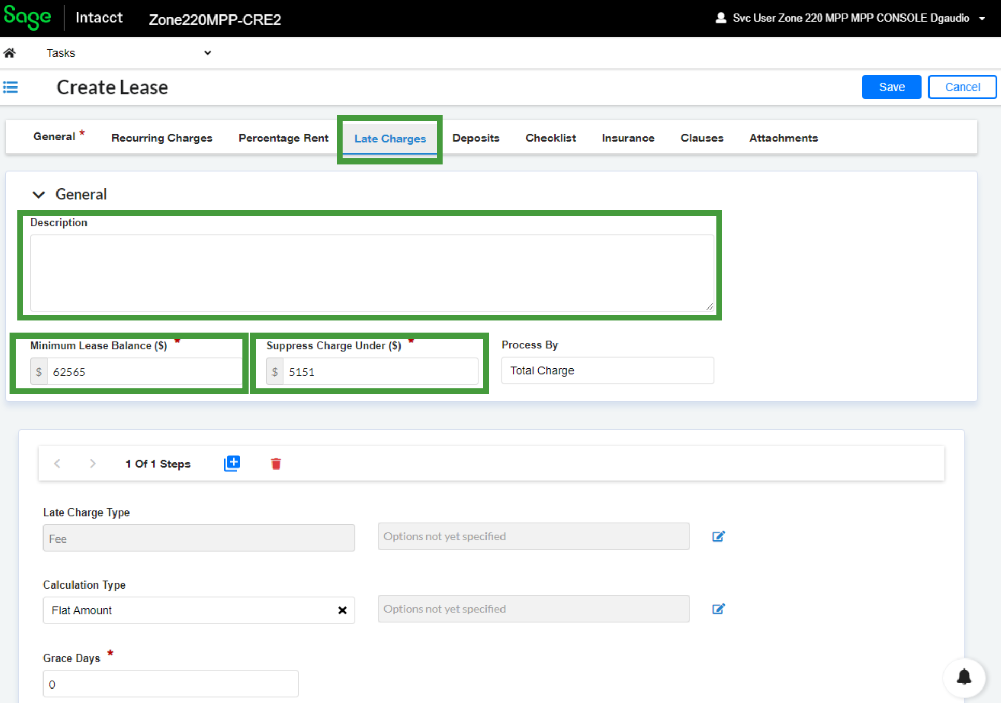The height and width of the screenshot is (703, 1001).
Task: Open the Checklist tab
Action: (550, 138)
